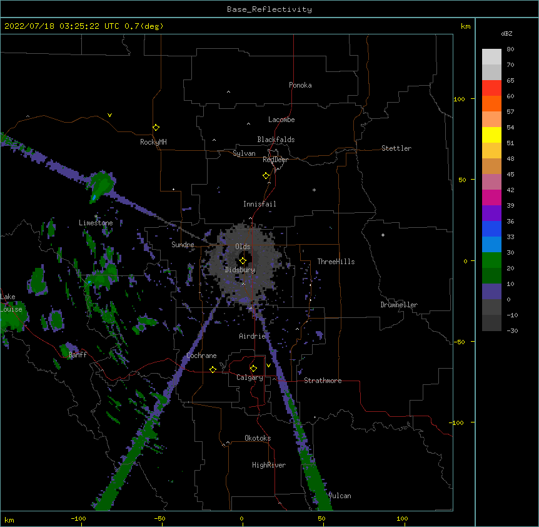The width and height of the screenshot is (539, 527).
Task: Click the slate-blue swatch near the 10 dBZ label
Action: 491,292
